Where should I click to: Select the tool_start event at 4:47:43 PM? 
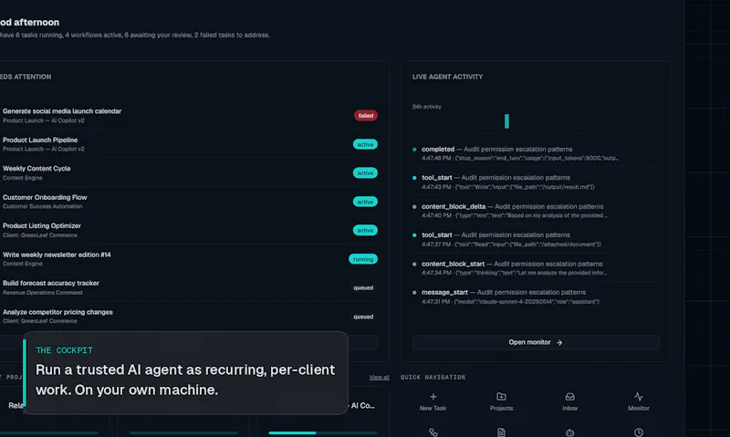point(536,182)
